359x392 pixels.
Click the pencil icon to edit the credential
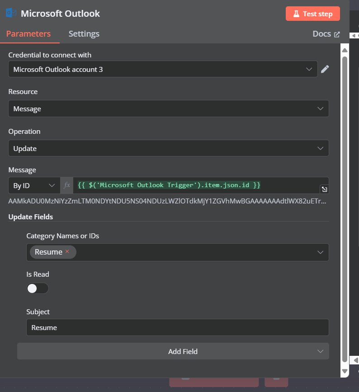[325, 69]
